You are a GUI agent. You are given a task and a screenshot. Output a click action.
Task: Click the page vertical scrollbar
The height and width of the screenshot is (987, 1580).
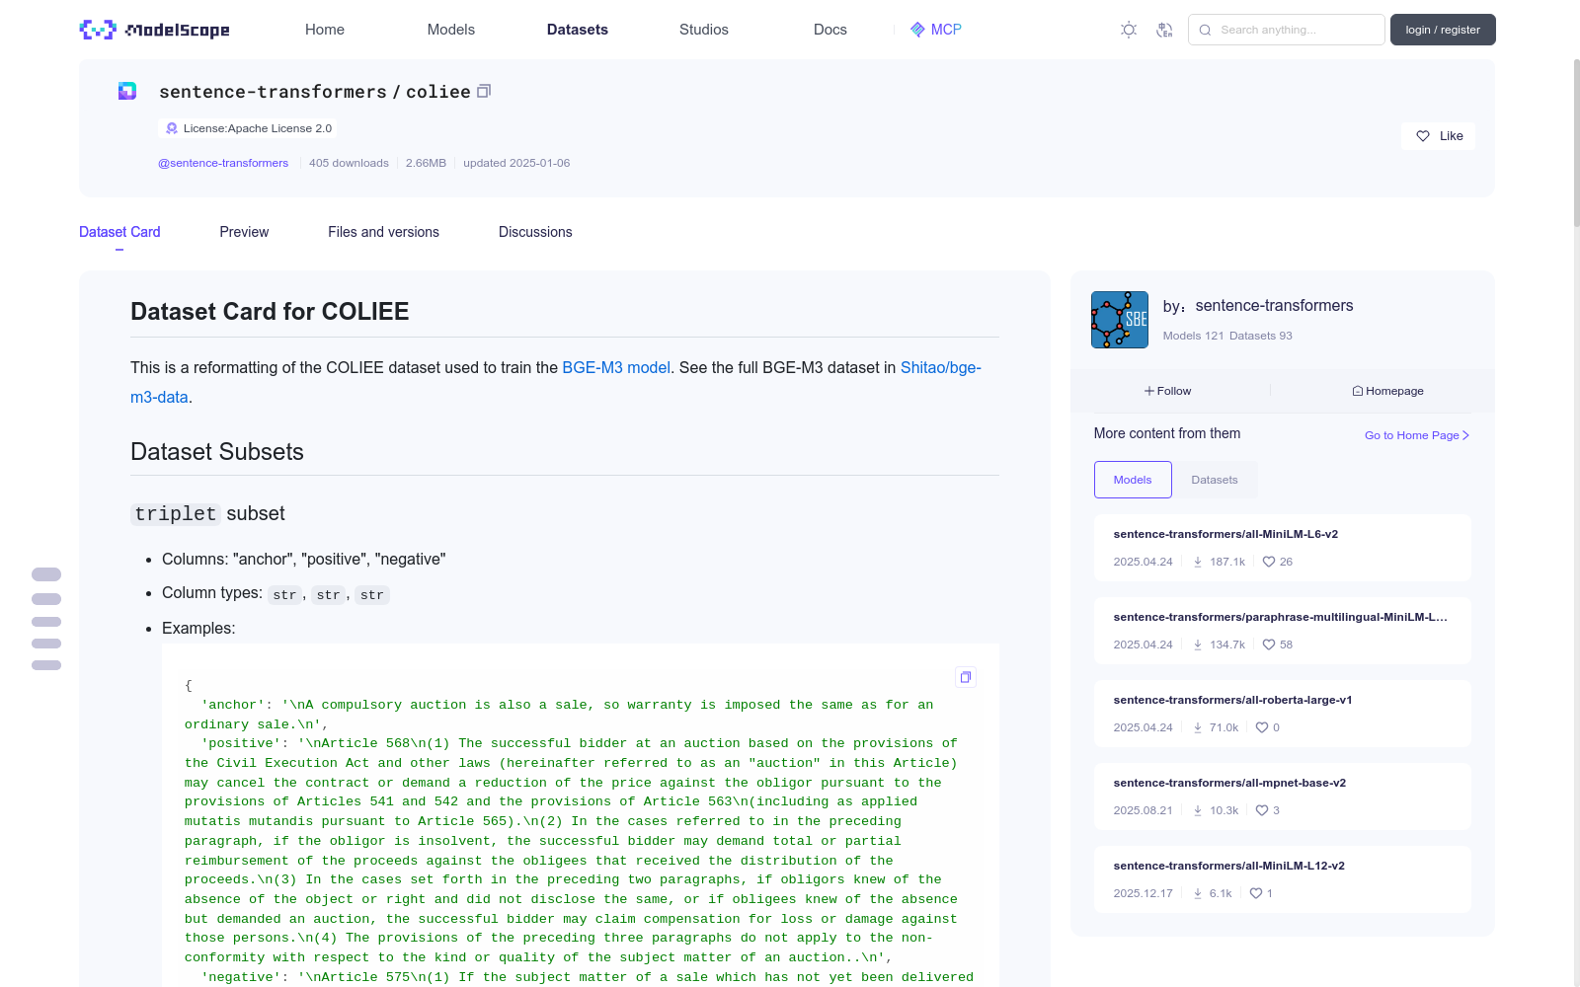click(1576, 143)
